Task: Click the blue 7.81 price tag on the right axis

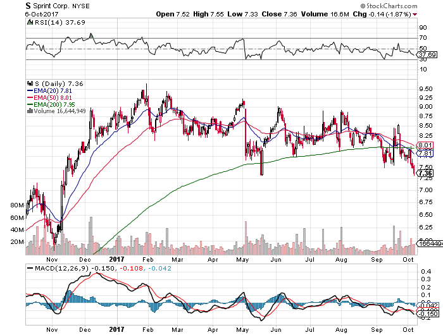Action: point(425,153)
